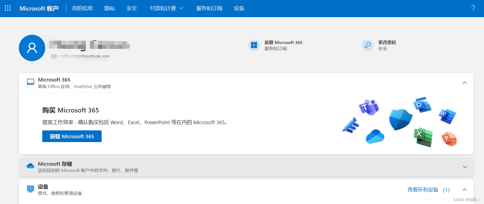Open 服务和订阅 in top navigation
The width and height of the screenshot is (484, 204).
pyautogui.click(x=209, y=8)
